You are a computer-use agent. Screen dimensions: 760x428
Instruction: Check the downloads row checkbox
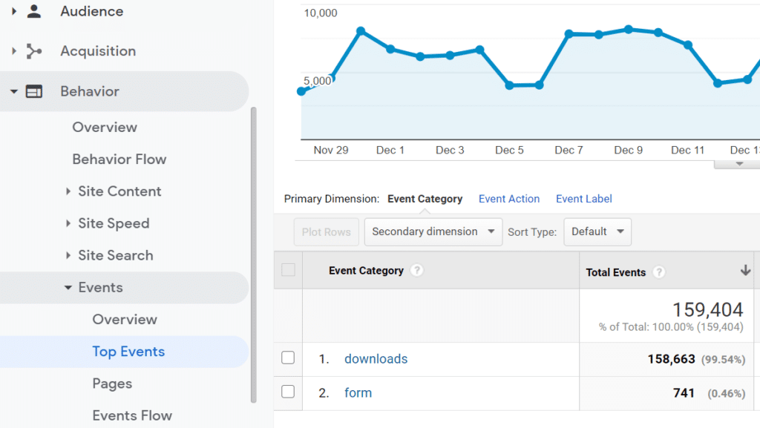point(288,358)
